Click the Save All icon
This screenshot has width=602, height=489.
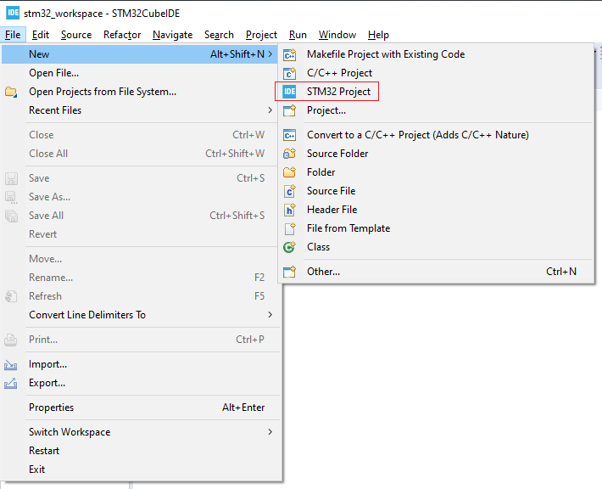pyautogui.click(x=11, y=216)
